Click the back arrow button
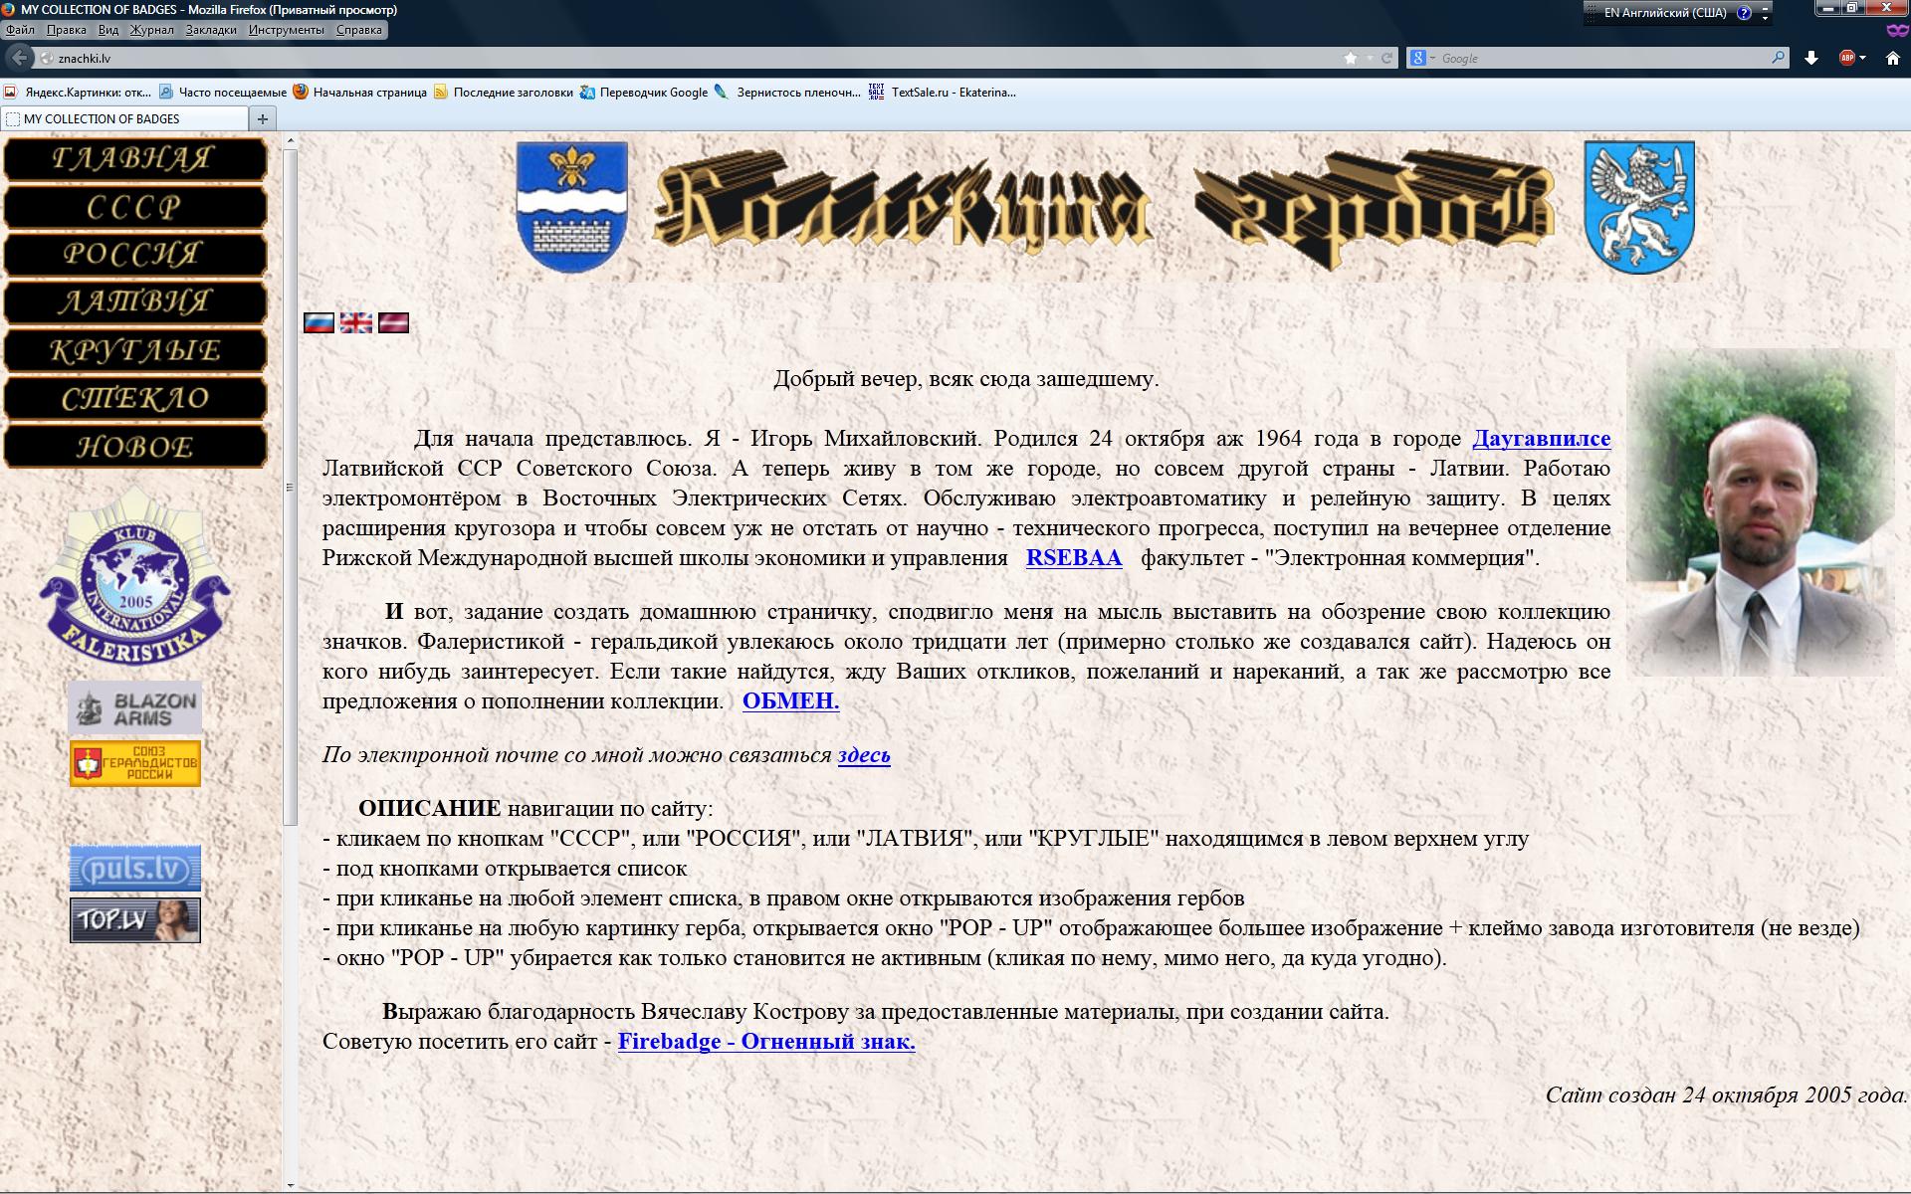Image resolution: width=1911 pixels, height=1194 pixels. (19, 58)
